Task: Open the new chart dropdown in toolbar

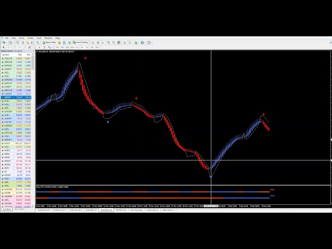Action: tap(5, 43)
